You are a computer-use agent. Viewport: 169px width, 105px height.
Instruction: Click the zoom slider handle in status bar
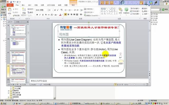pyautogui.click(x=134, y=85)
